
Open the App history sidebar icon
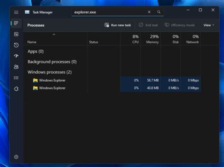(16, 45)
